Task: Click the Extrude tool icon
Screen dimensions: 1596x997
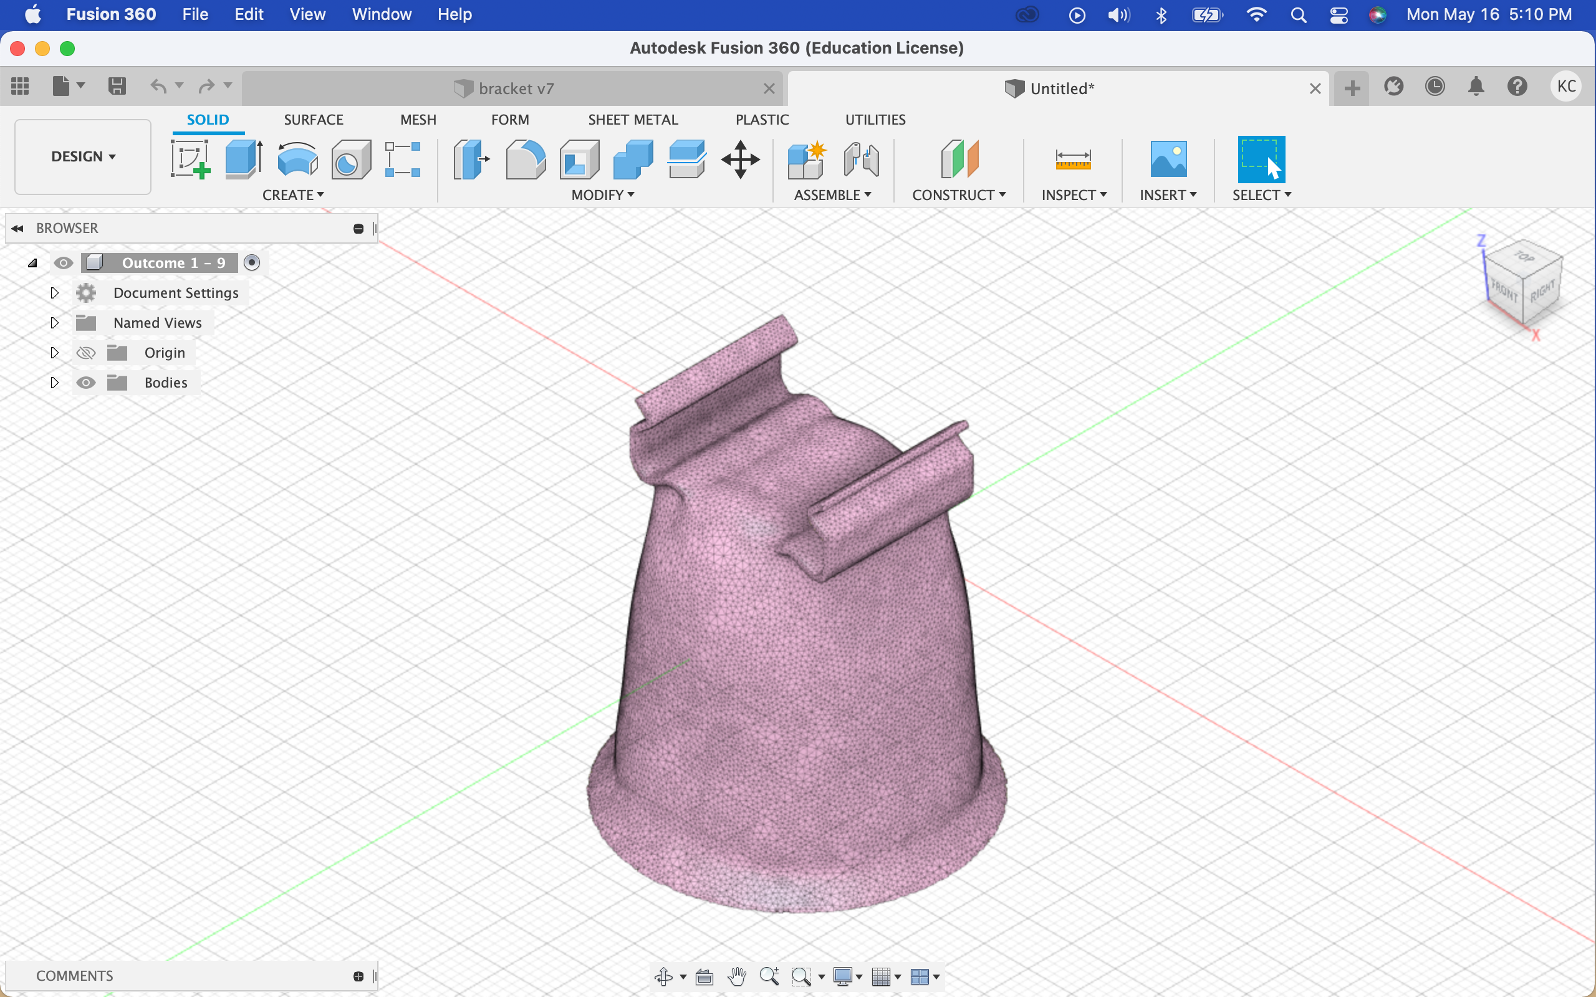Action: 243,159
